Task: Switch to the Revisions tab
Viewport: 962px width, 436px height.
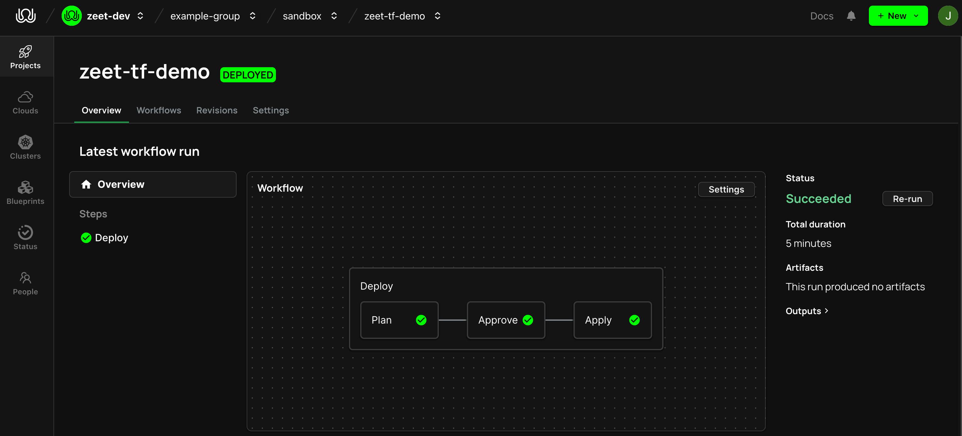Action: pyautogui.click(x=217, y=110)
